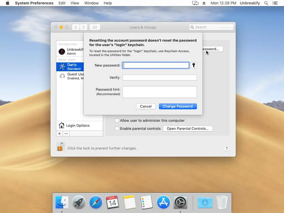This screenshot has width=284, height=213.
Task: Open Finder from the Dock
Action: pyautogui.click(x=62, y=202)
